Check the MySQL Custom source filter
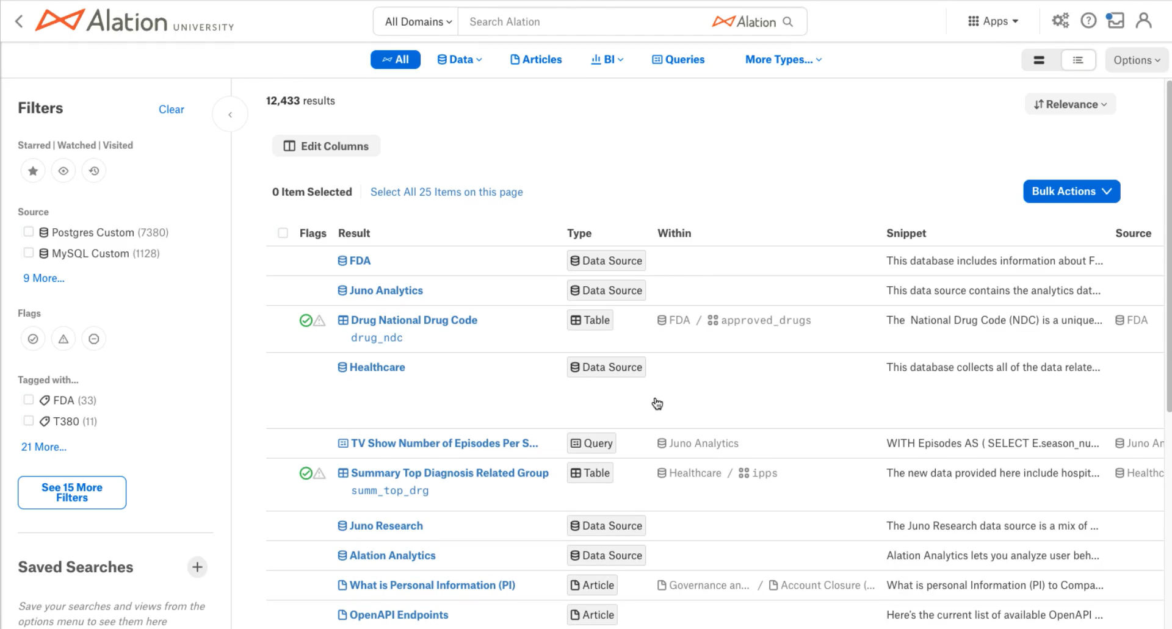The width and height of the screenshot is (1172, 629). click(x=29, y=253)
